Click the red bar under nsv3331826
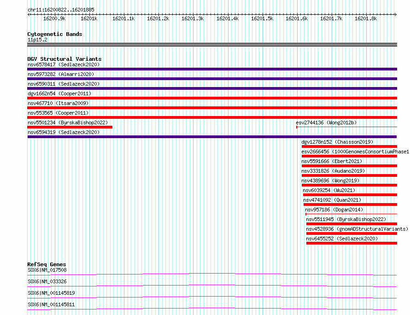Viewport: 410px width, 315px height. (x=349, y=175)
